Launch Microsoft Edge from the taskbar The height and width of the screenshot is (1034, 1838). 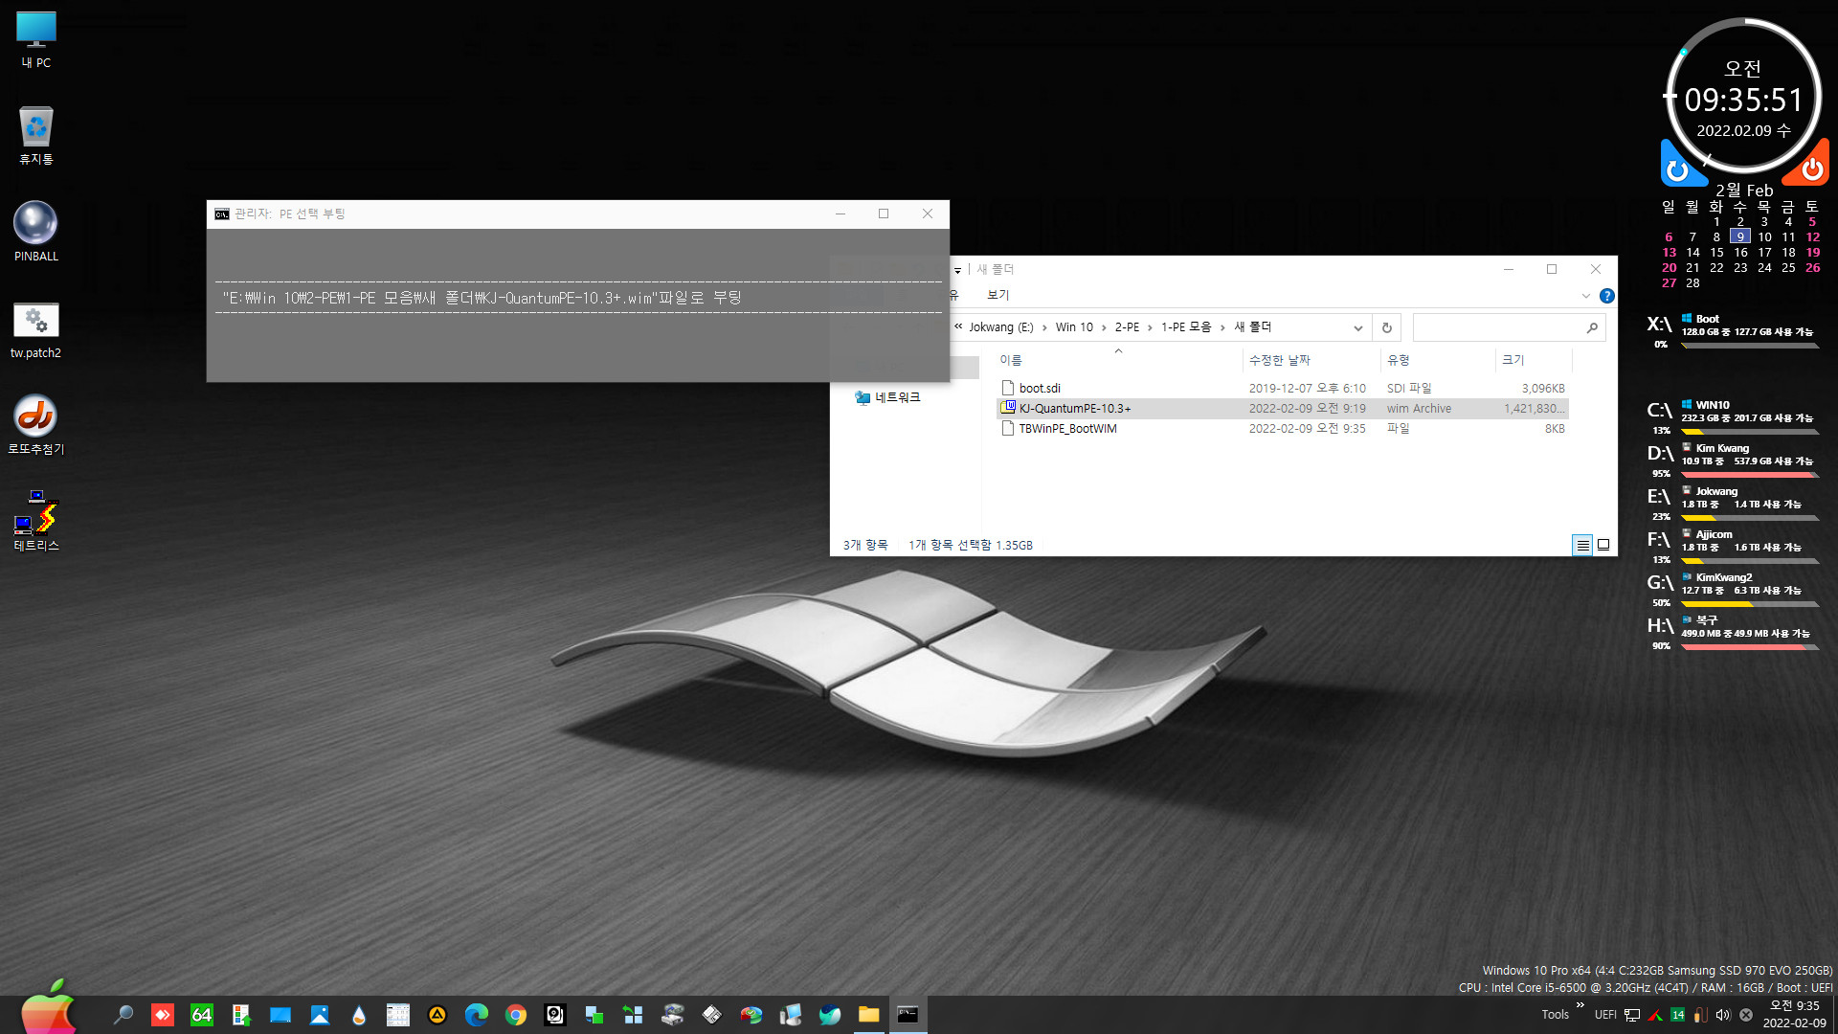[x=477, y=1015]
